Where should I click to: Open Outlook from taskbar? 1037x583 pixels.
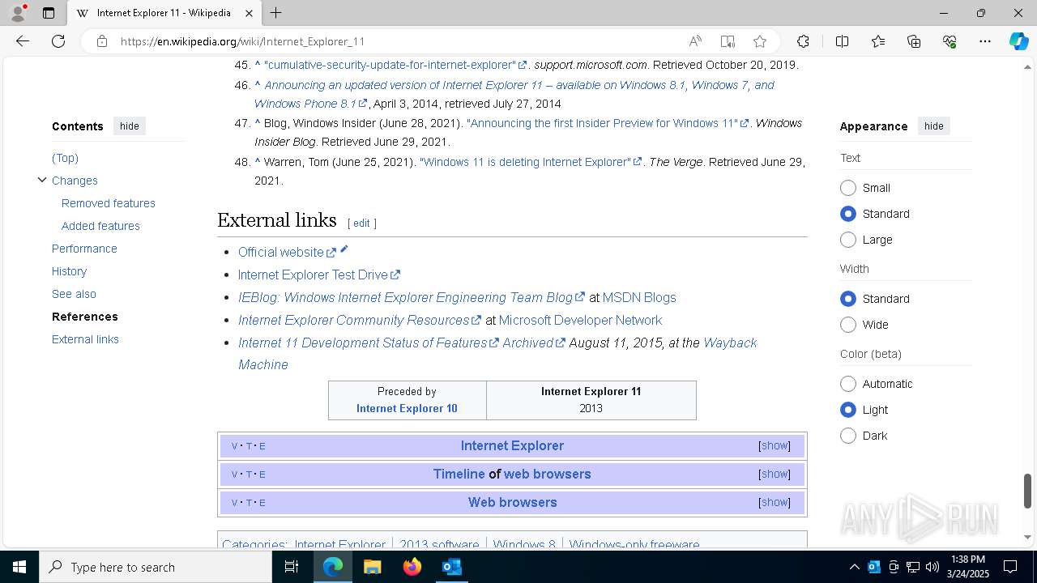point(452,567)
